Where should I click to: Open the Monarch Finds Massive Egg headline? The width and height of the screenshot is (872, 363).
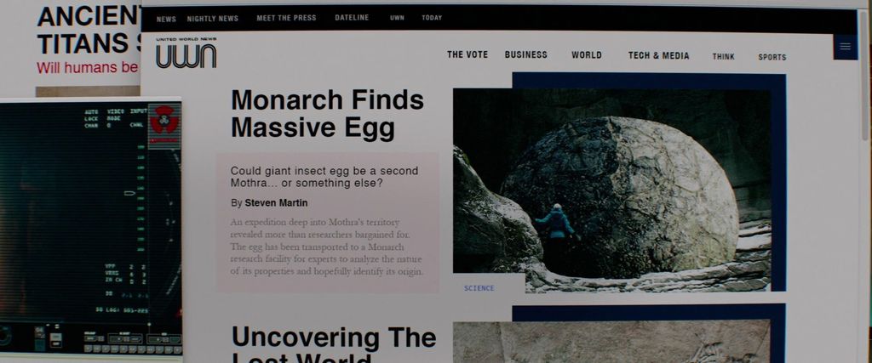tap(327, 114)
